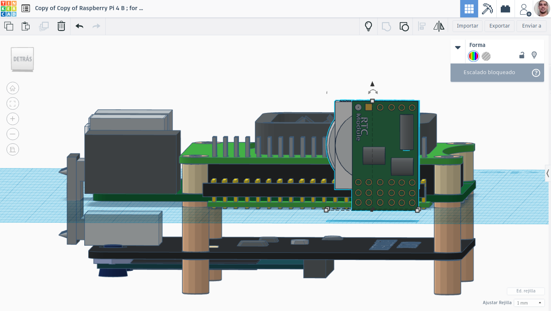Click the DETRÁS view cube
The height and width of the screenshot is (311, 551).
tap(23, 59)
